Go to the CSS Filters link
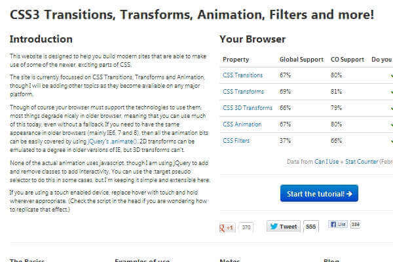This screenshot has width=393, height=262. click(236, 141)
